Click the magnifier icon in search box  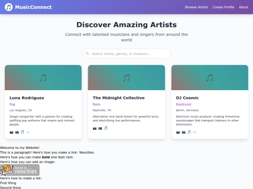pyautogui.click(x=87, y=54)
